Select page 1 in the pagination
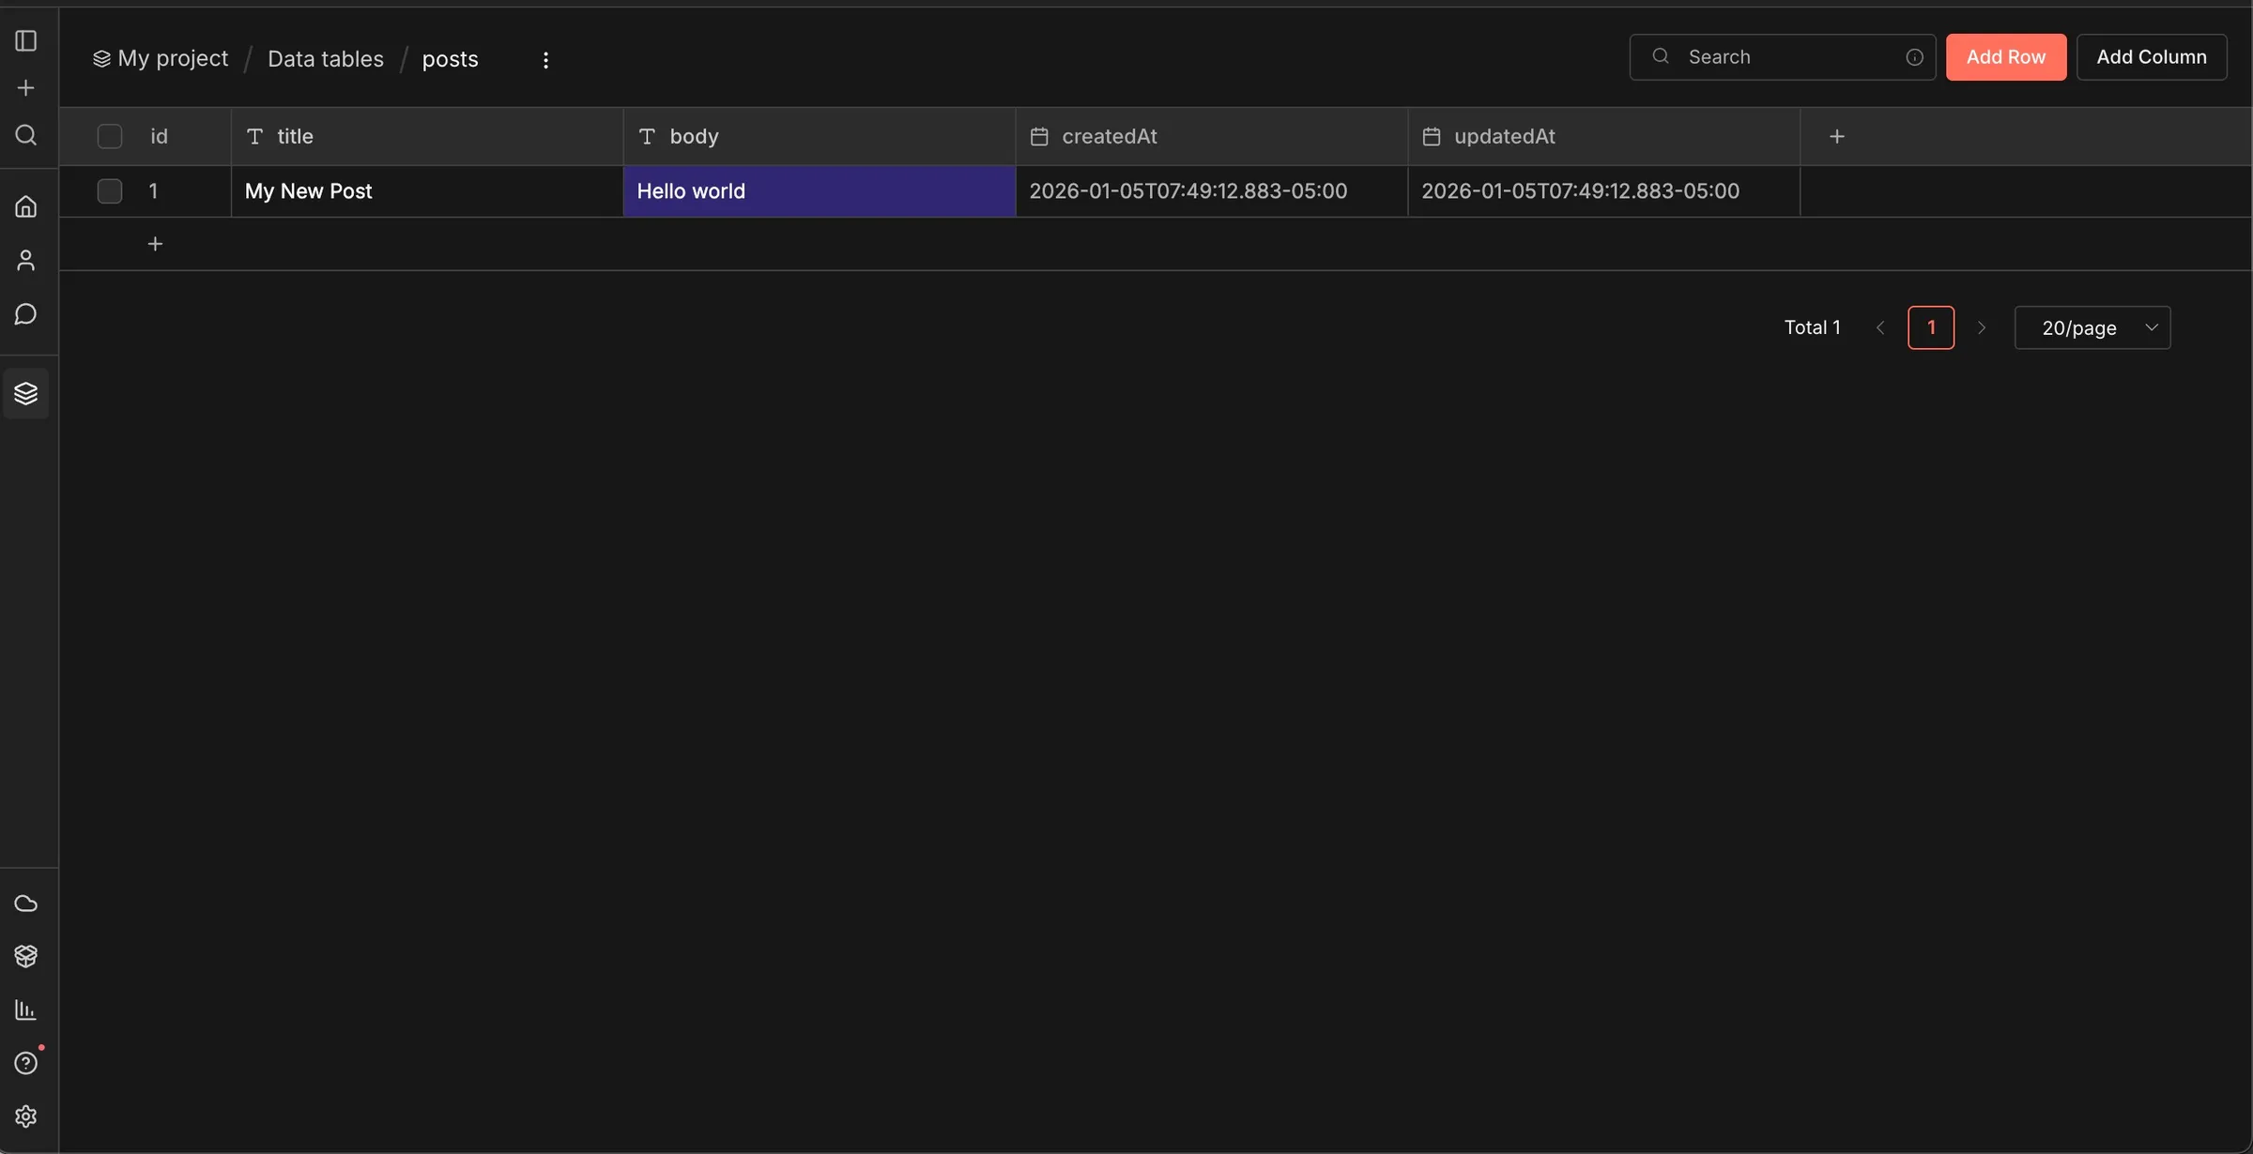2253x1154 pixels. click(1931, 327)
